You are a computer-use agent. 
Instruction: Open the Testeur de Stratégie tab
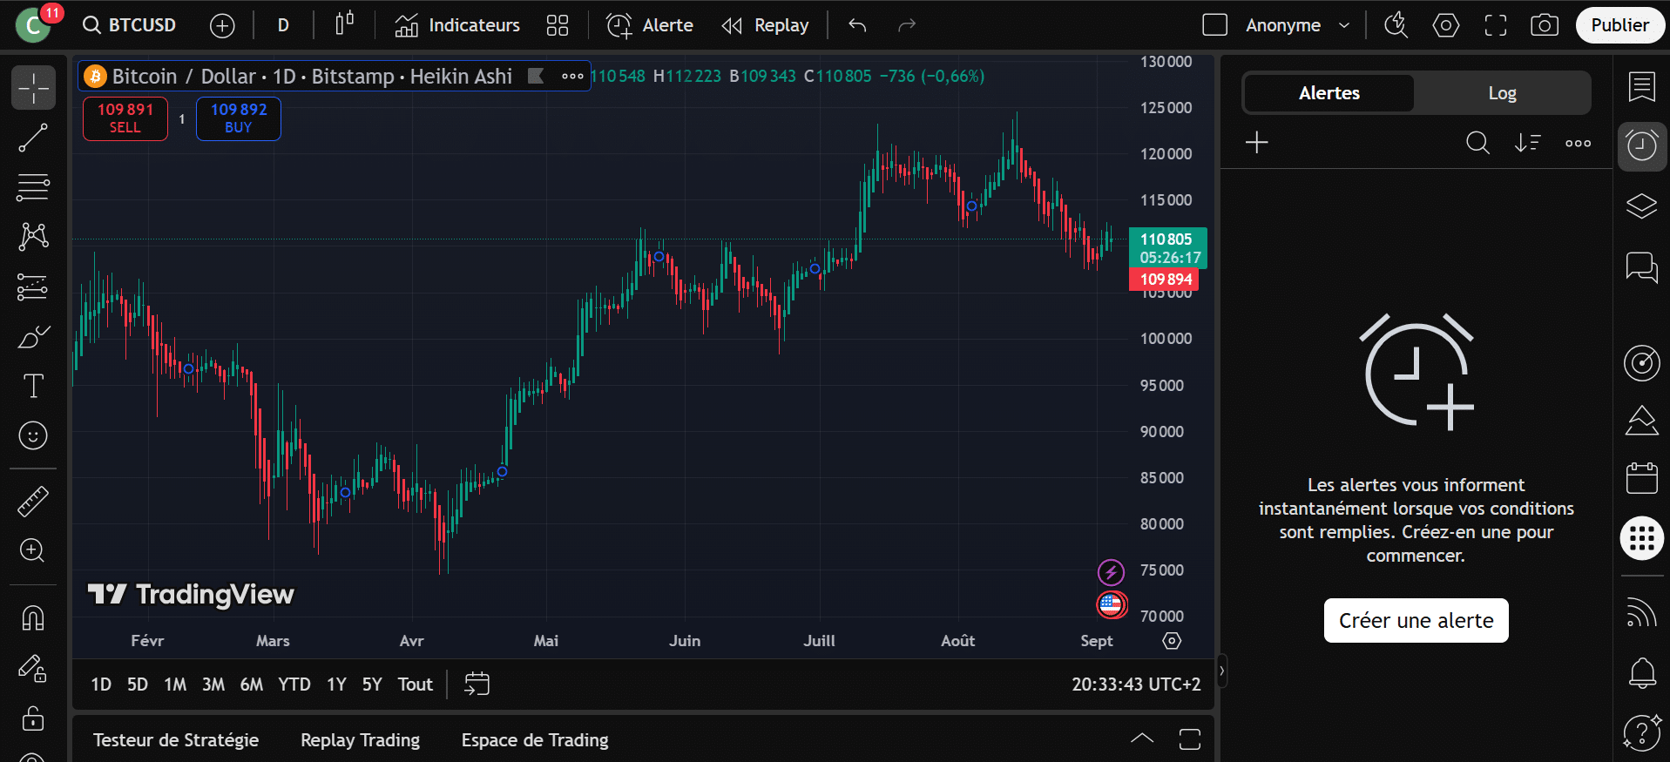pyautogui.click(x=176, y=740)
